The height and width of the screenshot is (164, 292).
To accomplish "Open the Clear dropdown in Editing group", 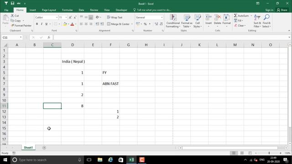I will coord(240,26).
